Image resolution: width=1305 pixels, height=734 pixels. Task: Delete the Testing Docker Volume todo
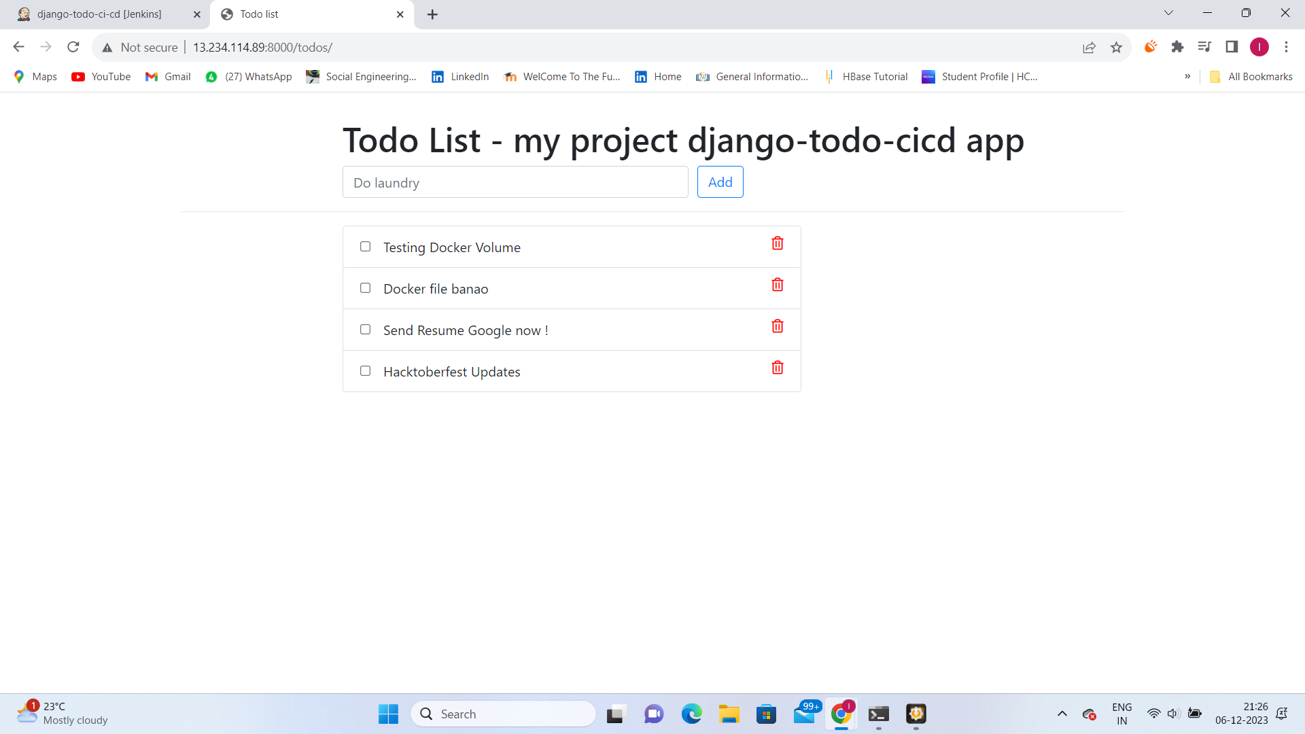coord(778,243)
